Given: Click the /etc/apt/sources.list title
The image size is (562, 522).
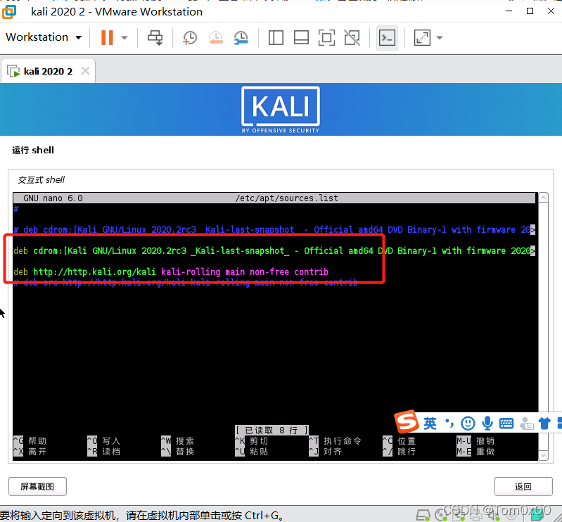Looking at the screenshot, I should pyautogui.click(x=287, y=198).
